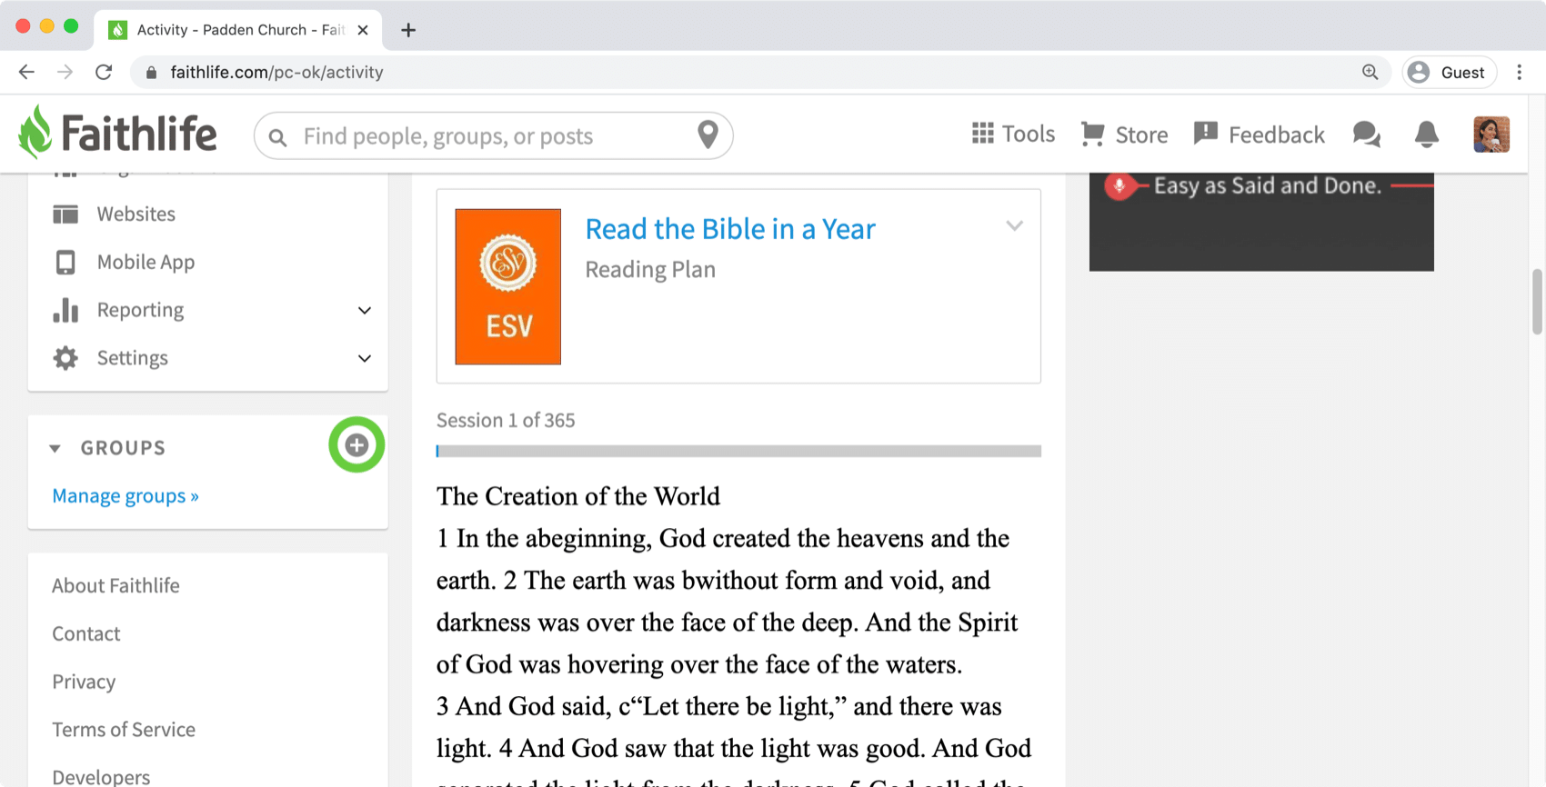1546x787 pixels.
Task: Open messages chat bubbles icon
Action: [x=1367, y=134]
